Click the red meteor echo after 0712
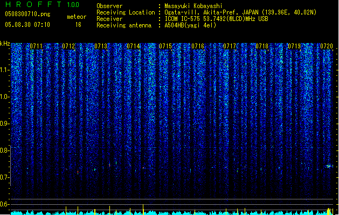This screenshot has width=339, height=215. click(x=78, y=173)
